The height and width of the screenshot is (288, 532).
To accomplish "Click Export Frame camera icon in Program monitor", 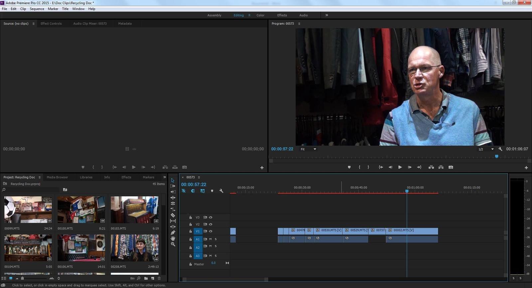I will pyautogui.click(x=451, y=167).
